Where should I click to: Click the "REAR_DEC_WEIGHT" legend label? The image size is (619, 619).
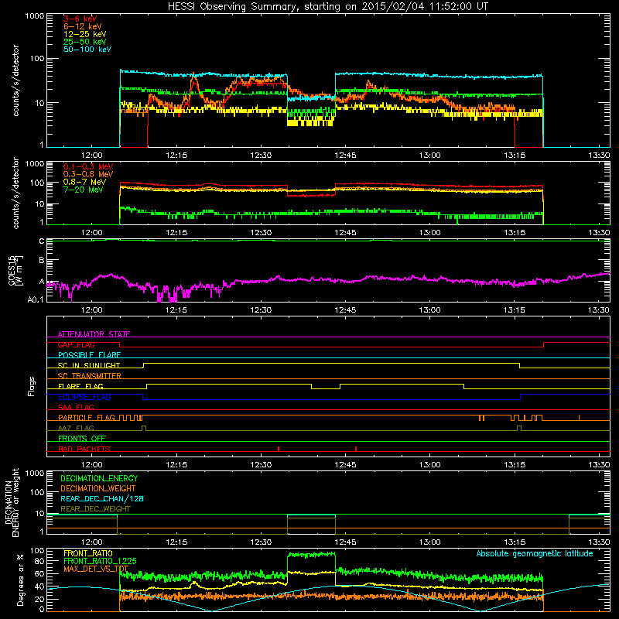point(95,509)
